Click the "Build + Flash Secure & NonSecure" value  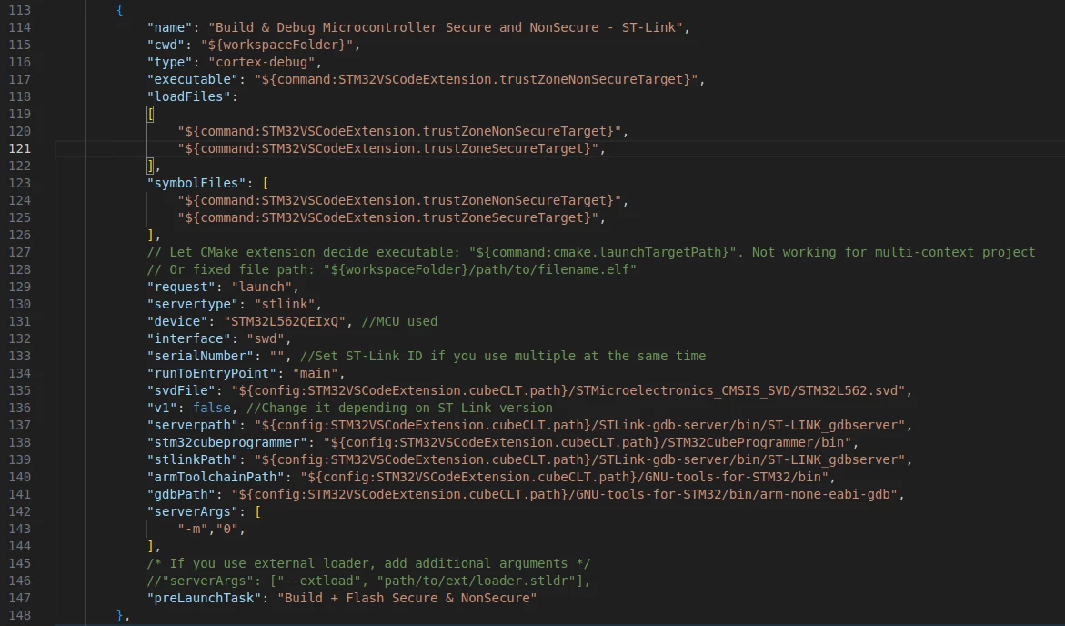[407, 598]
